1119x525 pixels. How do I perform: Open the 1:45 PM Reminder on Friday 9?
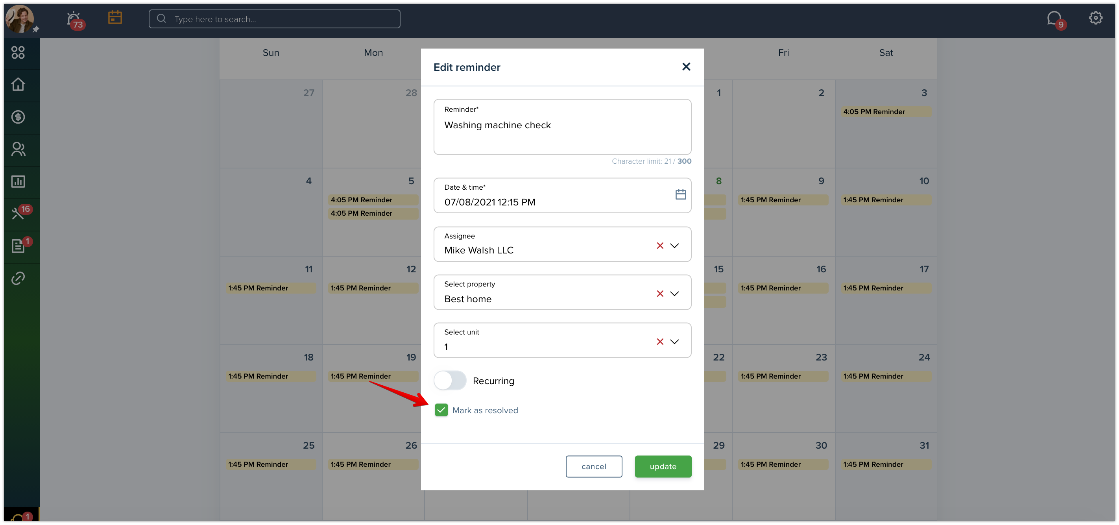(783, 200)
